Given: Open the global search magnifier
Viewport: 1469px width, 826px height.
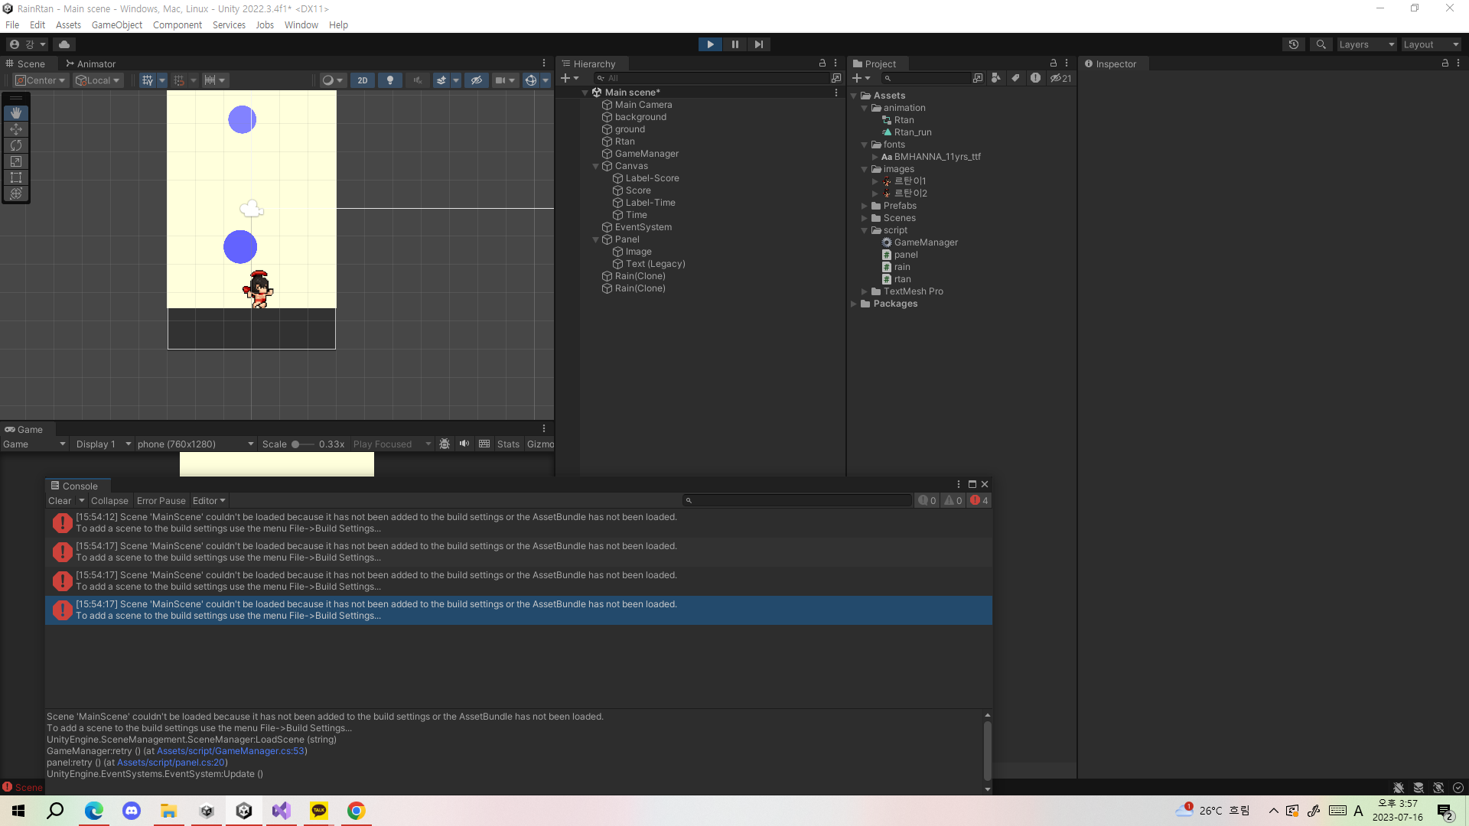Looking at the screenshot, I should [1321, 44].
